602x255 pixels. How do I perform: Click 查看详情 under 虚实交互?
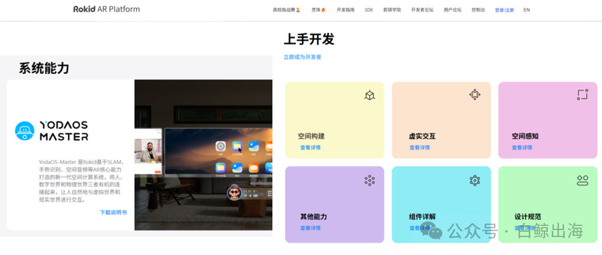pyautogui.click(x=419, y=148)
